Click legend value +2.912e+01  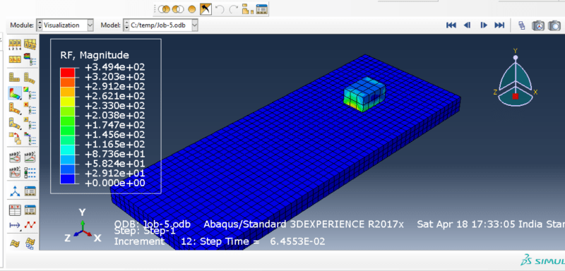(114, 174)
